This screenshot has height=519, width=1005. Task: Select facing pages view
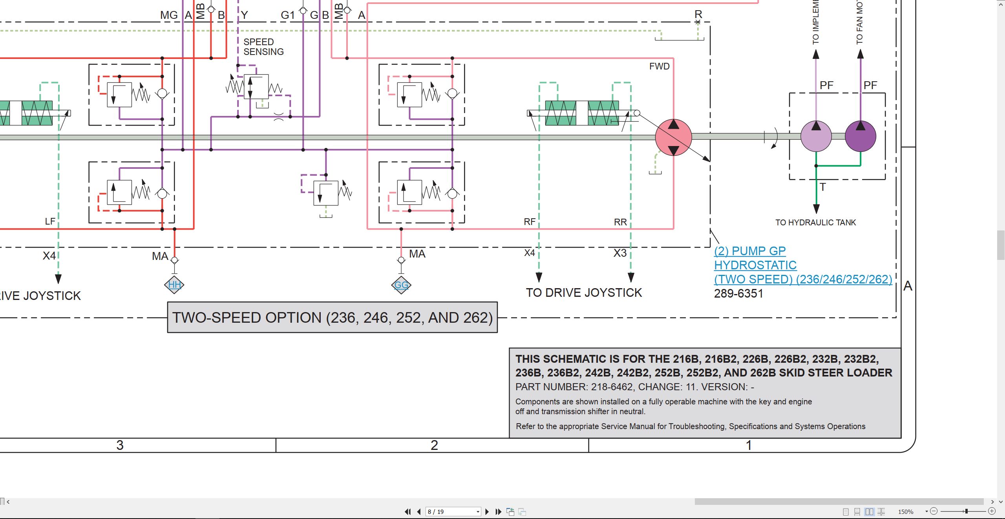click(x=870, y=512)
